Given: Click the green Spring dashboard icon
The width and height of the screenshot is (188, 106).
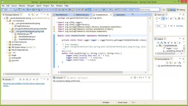Looking at the screenshot, I should [x=20, y=10].
